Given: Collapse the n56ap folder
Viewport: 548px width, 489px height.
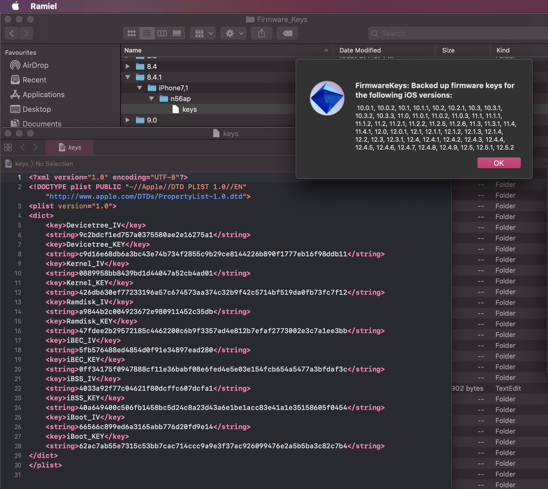Looking at the screenshot, I should tap(152, 99).
